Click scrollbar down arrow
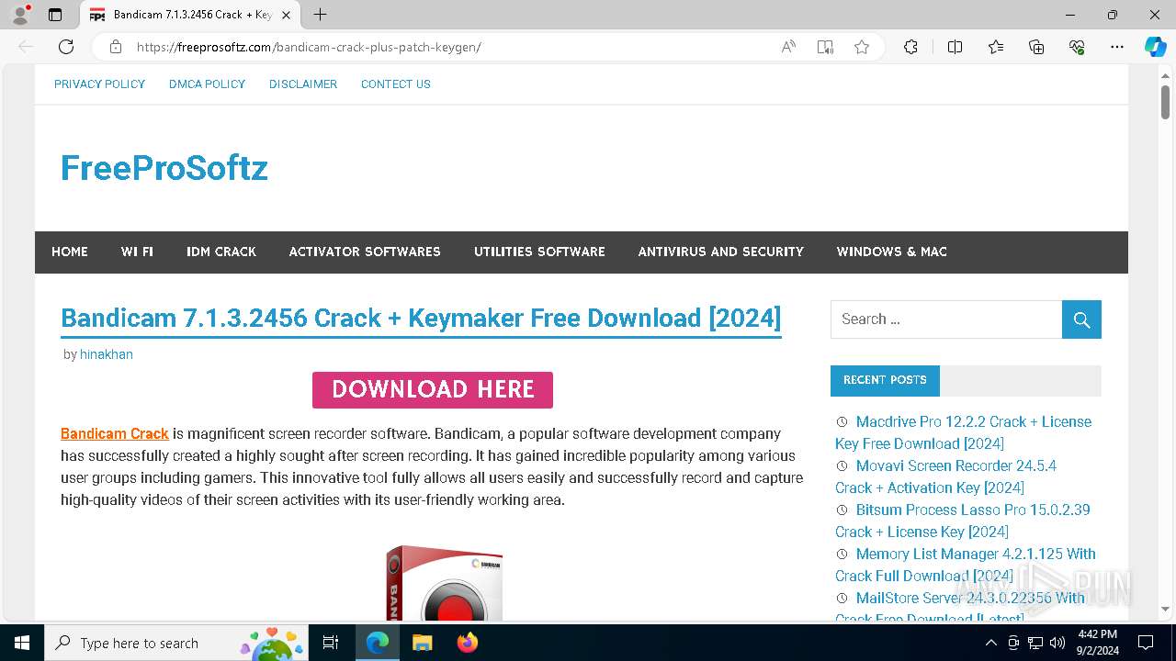The height and width of the screenshot is (661, 1176). (x=1165, y=609)
